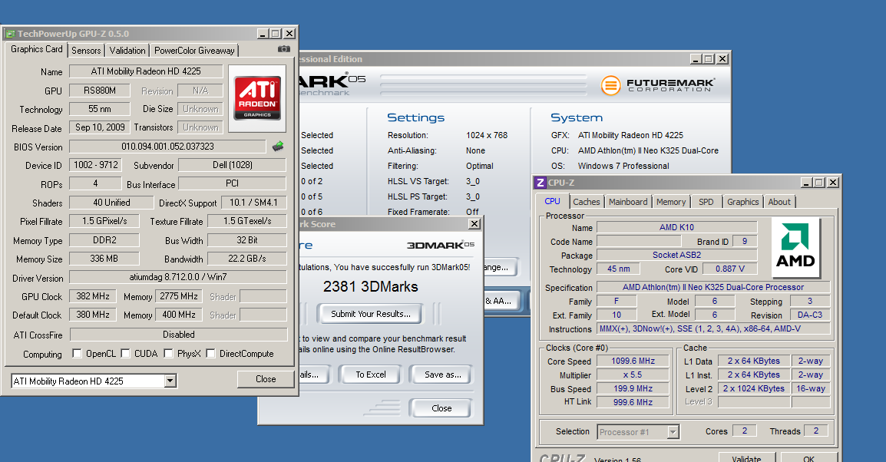Select the PowerColor Giveaway tab
This screenshot has height=462, width=886.
[x=194, y=50]
